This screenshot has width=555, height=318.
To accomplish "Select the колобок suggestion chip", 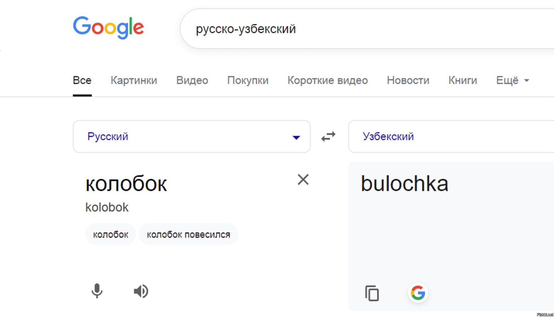I will [110, 234].
